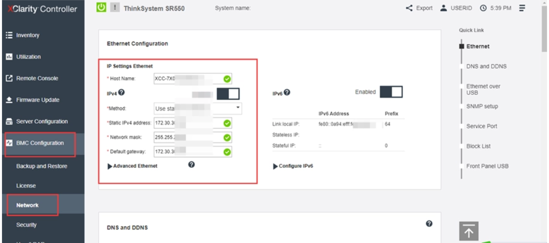
Task: Click help icon beside Advanced Ethernet
Action: (192, 165)
